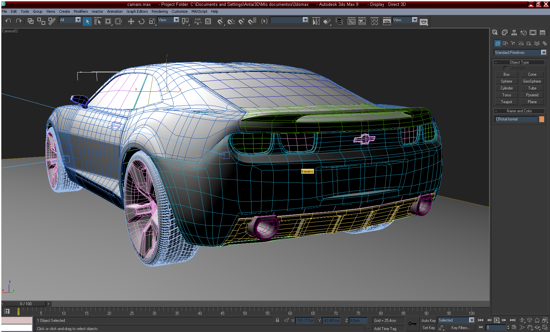Enable Set Key mode
The height and width of the screenshot is (332, 550).
click(x=429, y=328)
